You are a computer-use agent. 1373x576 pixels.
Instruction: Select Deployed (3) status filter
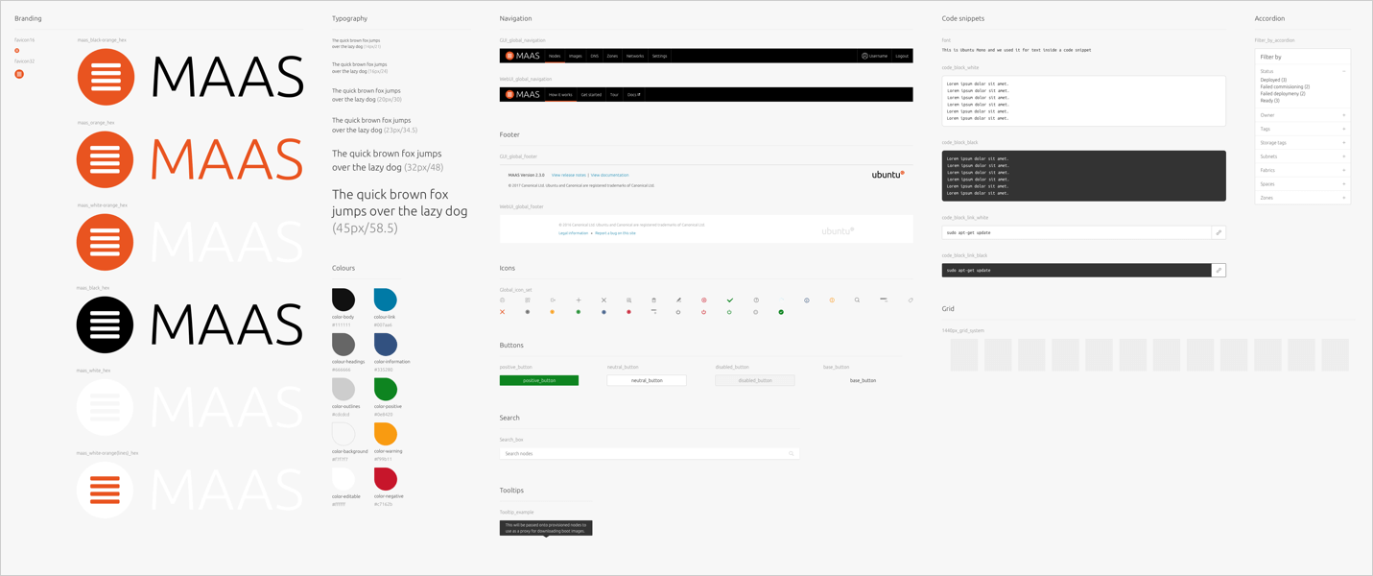[x=1273, y=80]
